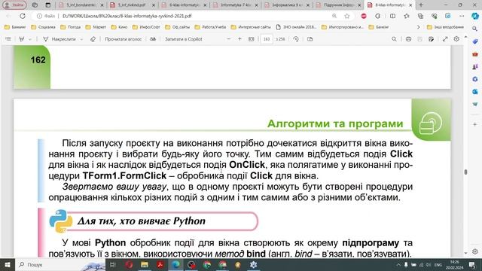
Task: Switch to the Підручник Інформ tab
Action: coord(338,5)
